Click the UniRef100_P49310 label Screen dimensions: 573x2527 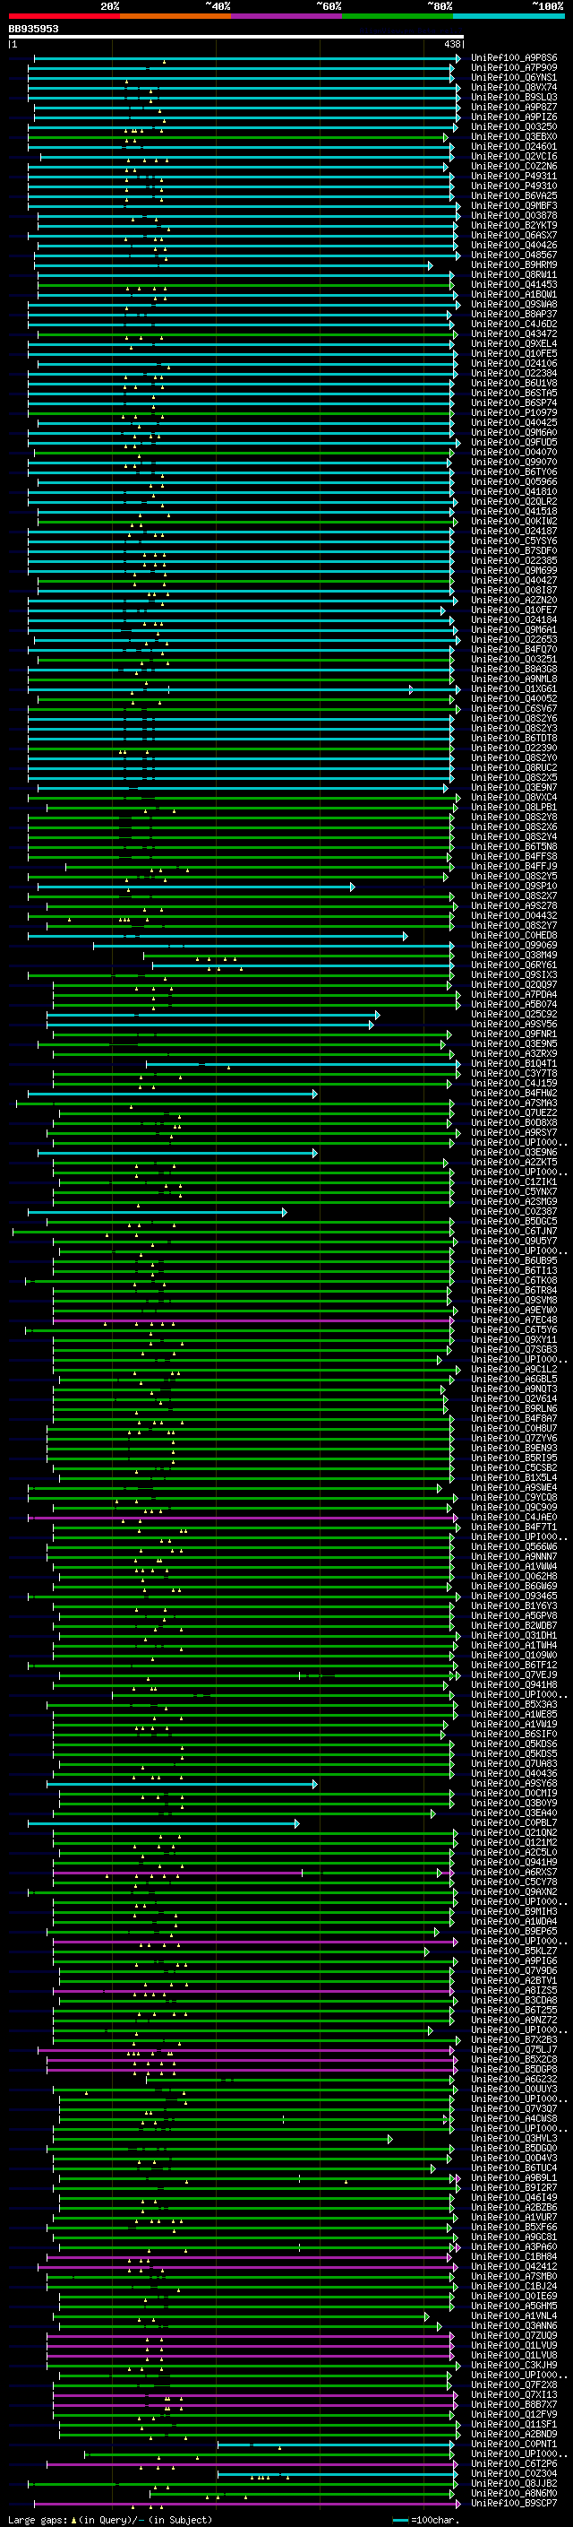[513, 186]
